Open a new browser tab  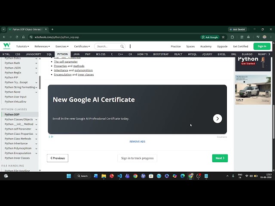pyautogui.click(x=52, y=30)
